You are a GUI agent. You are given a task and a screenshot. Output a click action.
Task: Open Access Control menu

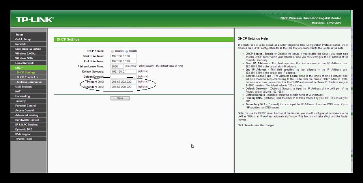[x=28, y=110]
